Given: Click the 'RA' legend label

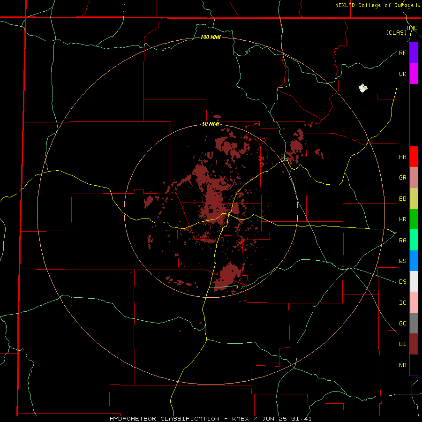Looking at the screenshot, I should tap(402, 240).
